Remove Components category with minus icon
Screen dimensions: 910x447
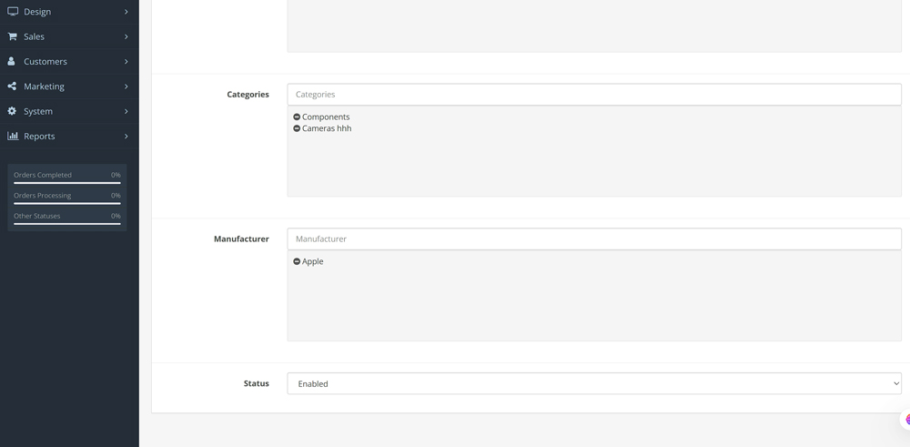point(297,117)
